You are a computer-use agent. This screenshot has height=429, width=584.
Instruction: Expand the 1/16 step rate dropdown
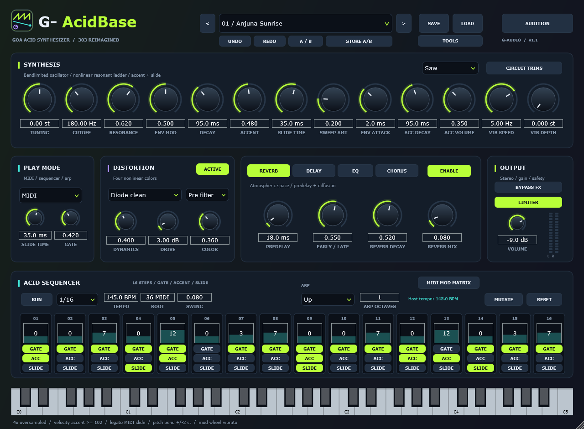77,299
